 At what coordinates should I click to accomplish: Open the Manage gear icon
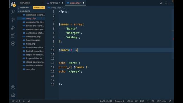[13, 95]
